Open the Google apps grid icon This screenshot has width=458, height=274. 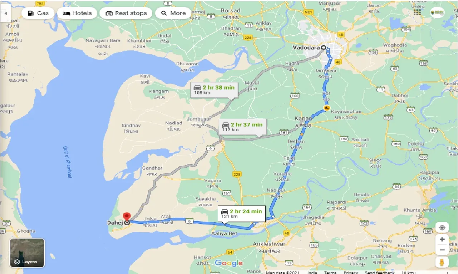(417, 12)
